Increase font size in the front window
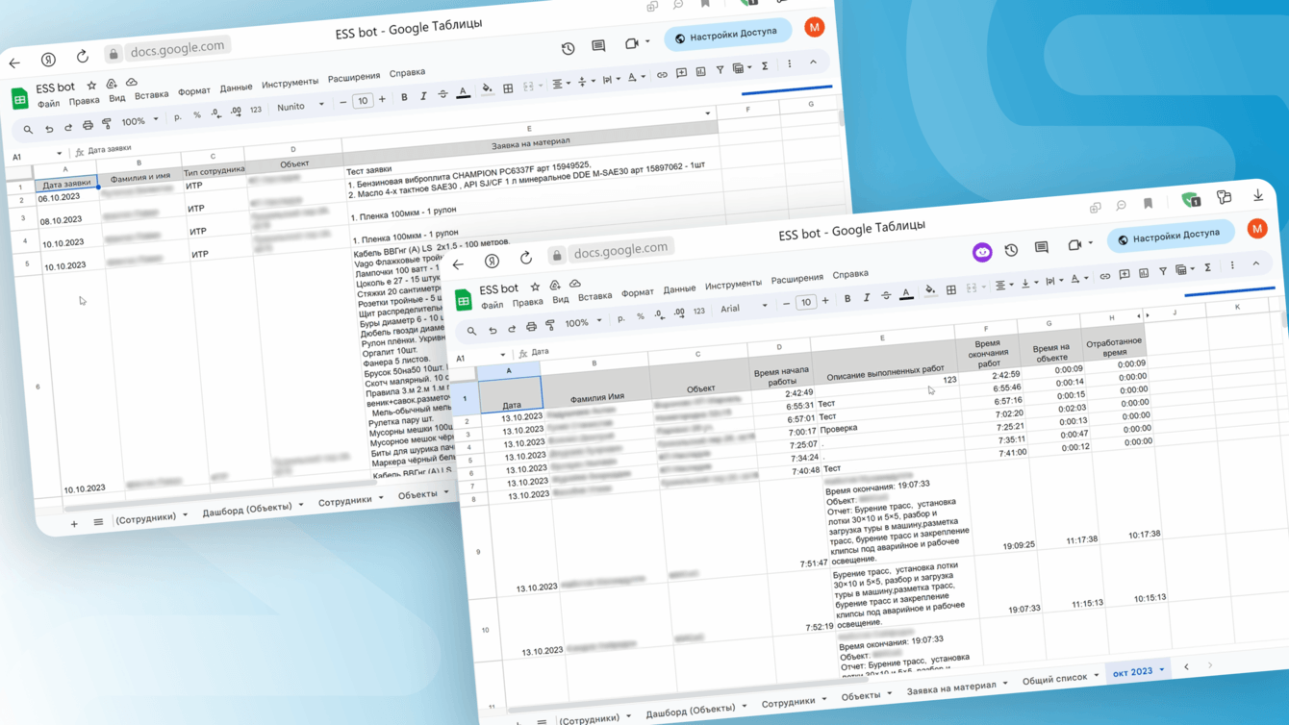1289x725 pixels. tap(825, 301)
